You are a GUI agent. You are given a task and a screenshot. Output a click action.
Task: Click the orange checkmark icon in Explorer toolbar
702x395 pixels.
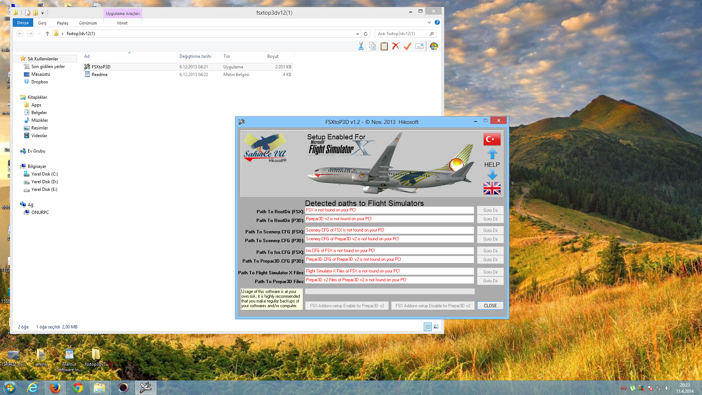click(407, 46)
